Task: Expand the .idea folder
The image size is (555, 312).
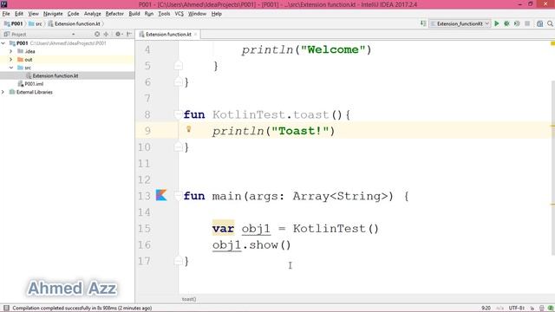Action: 11,51
